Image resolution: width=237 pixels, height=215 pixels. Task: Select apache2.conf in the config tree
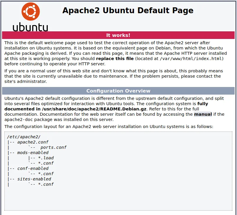click(33, 142)
